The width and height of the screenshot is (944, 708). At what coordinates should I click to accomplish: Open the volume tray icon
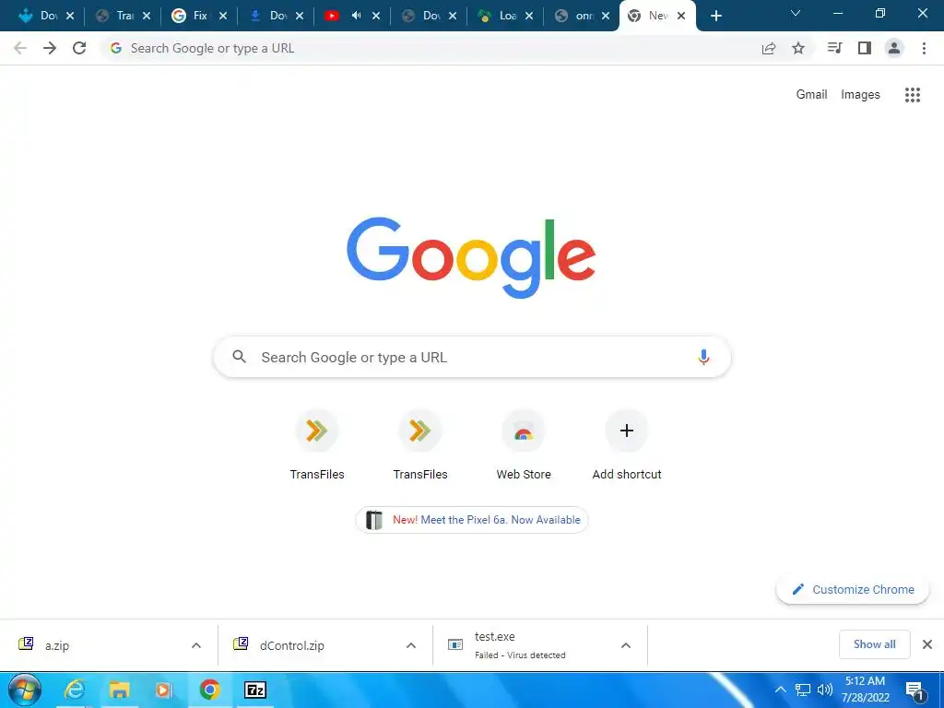point(825,690)
